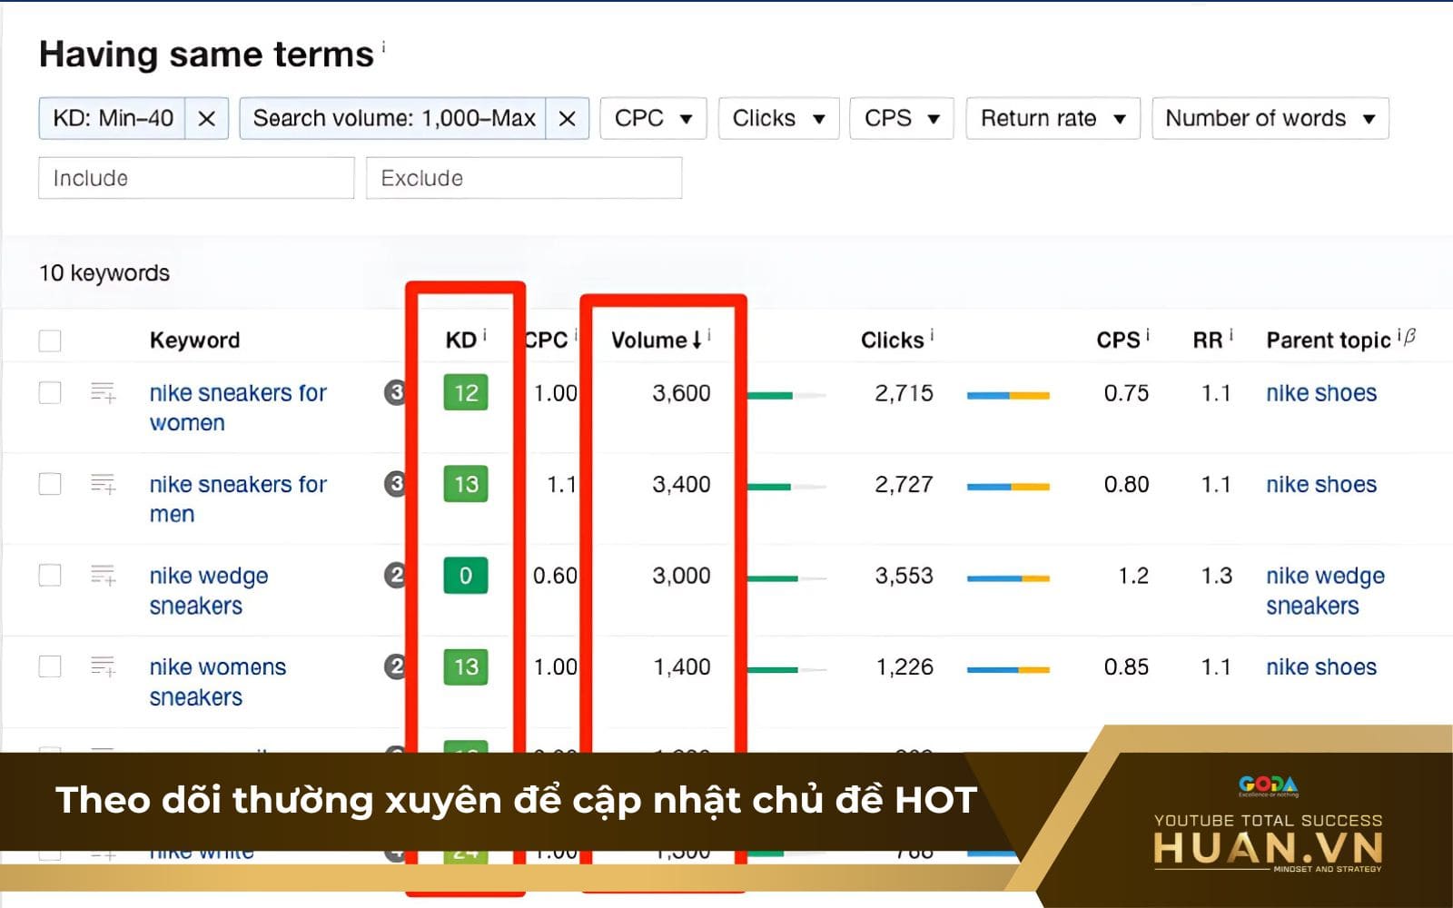
Task: Open the Clicks filter dropdown
Action: pos(778,119)
